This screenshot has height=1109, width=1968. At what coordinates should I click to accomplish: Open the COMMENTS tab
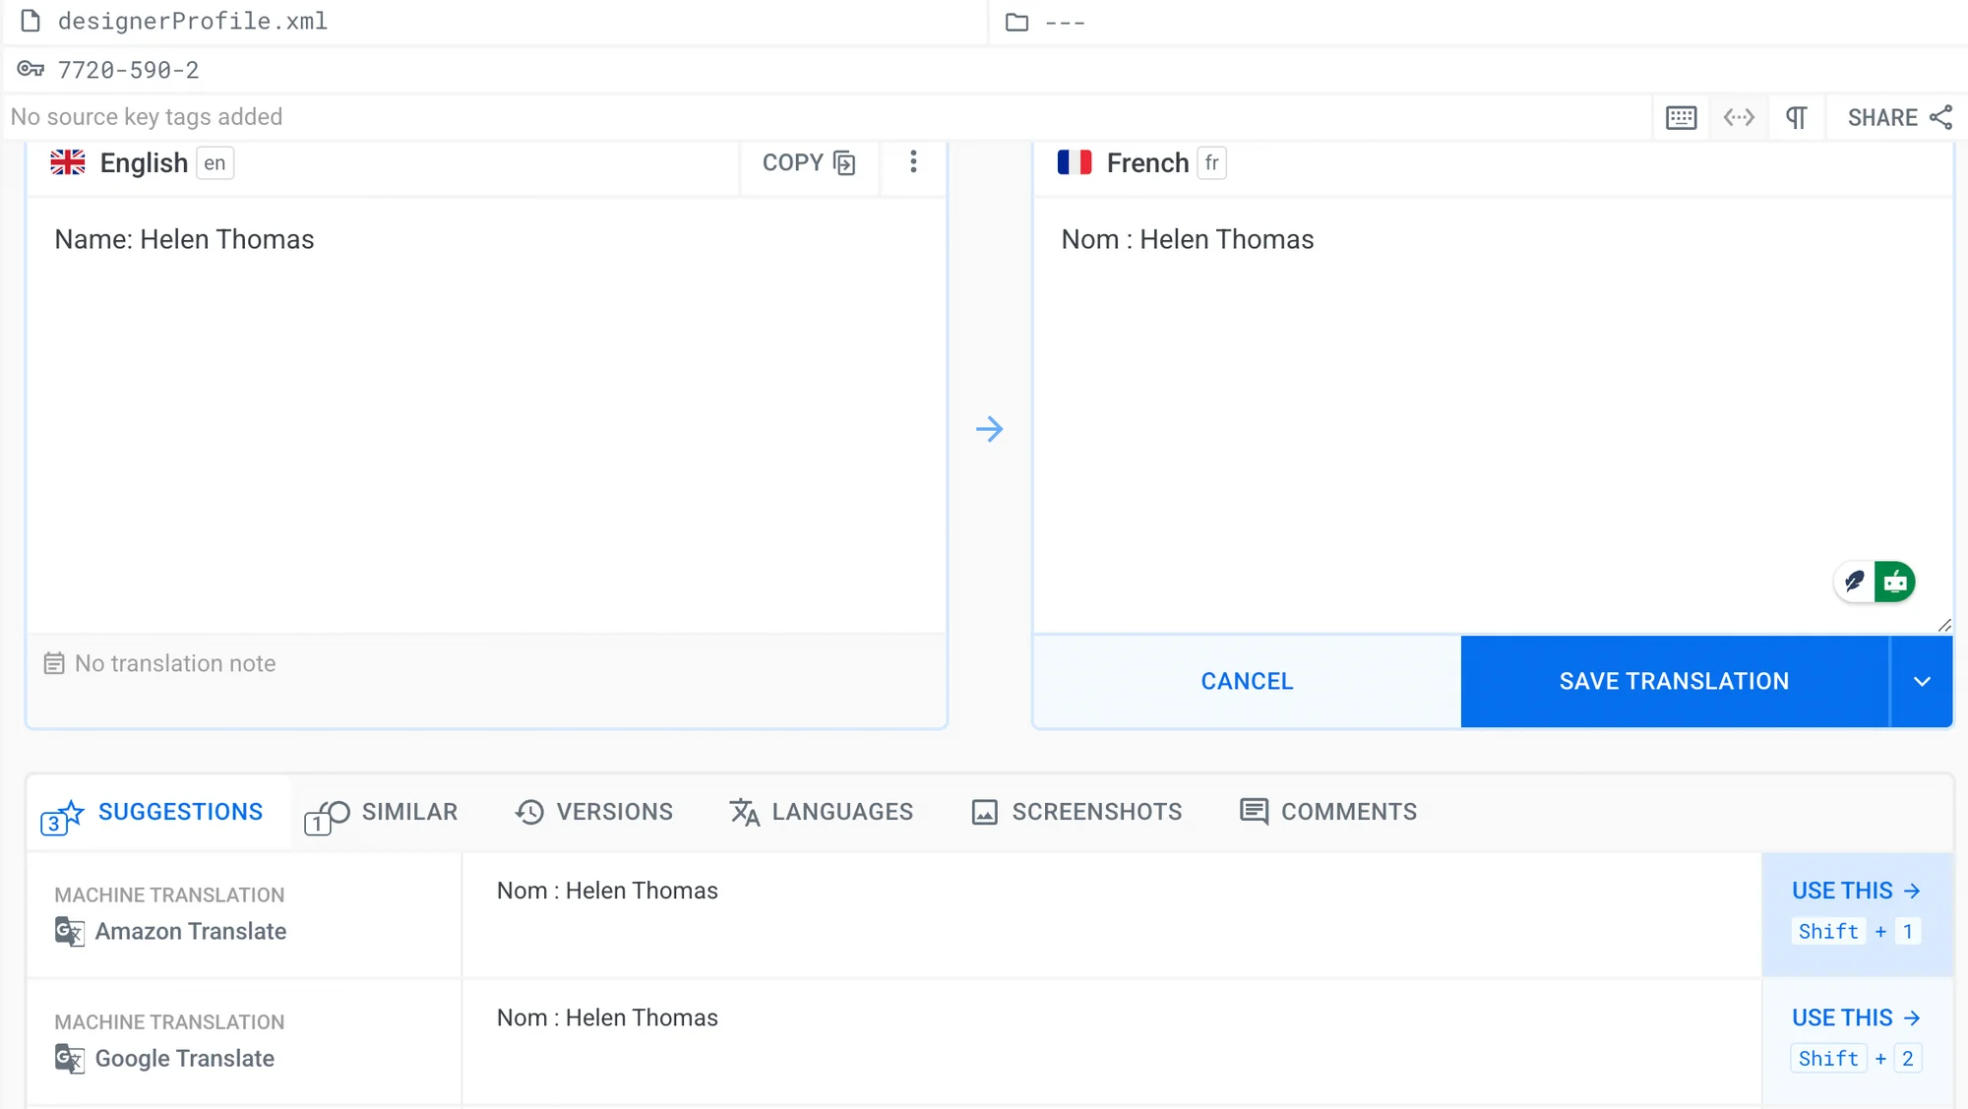(1328, 813)
